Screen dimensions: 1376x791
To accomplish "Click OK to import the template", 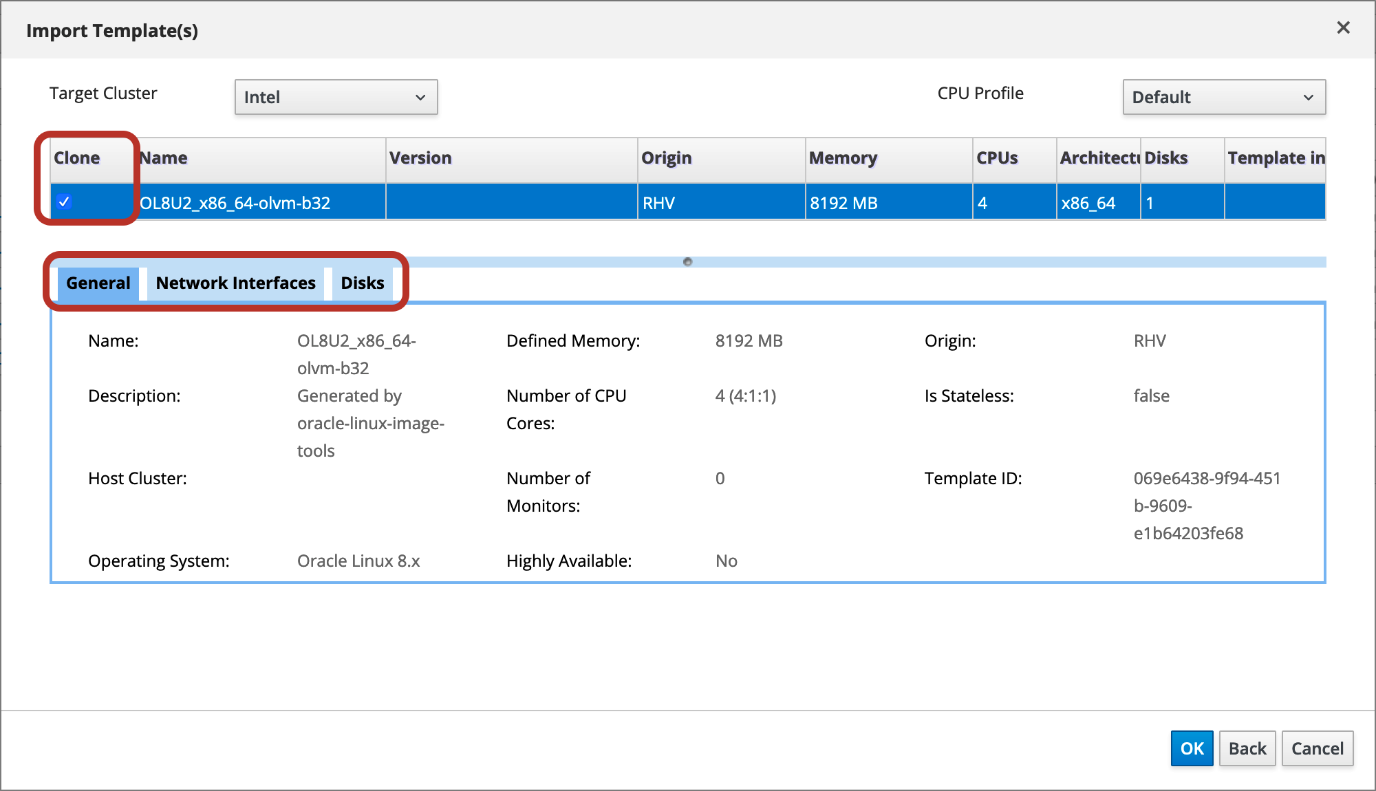I will coord(1192,748).
